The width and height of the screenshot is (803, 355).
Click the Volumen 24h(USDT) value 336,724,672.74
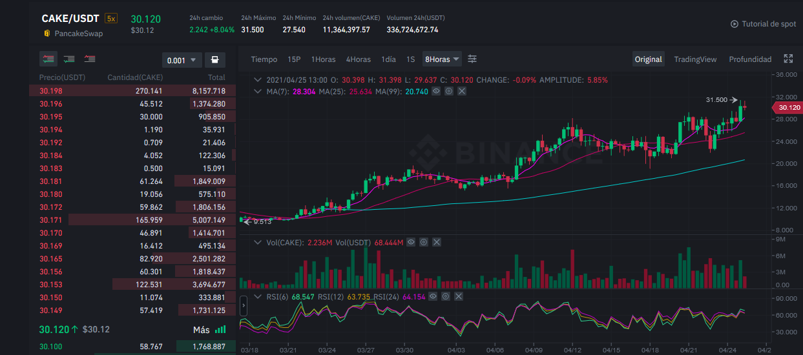(412, 30)
